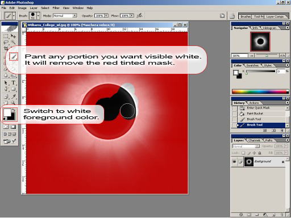Toggle Lock all in Layers panel
The width and height of the screenshot is (291, 218).
(260, 153)
